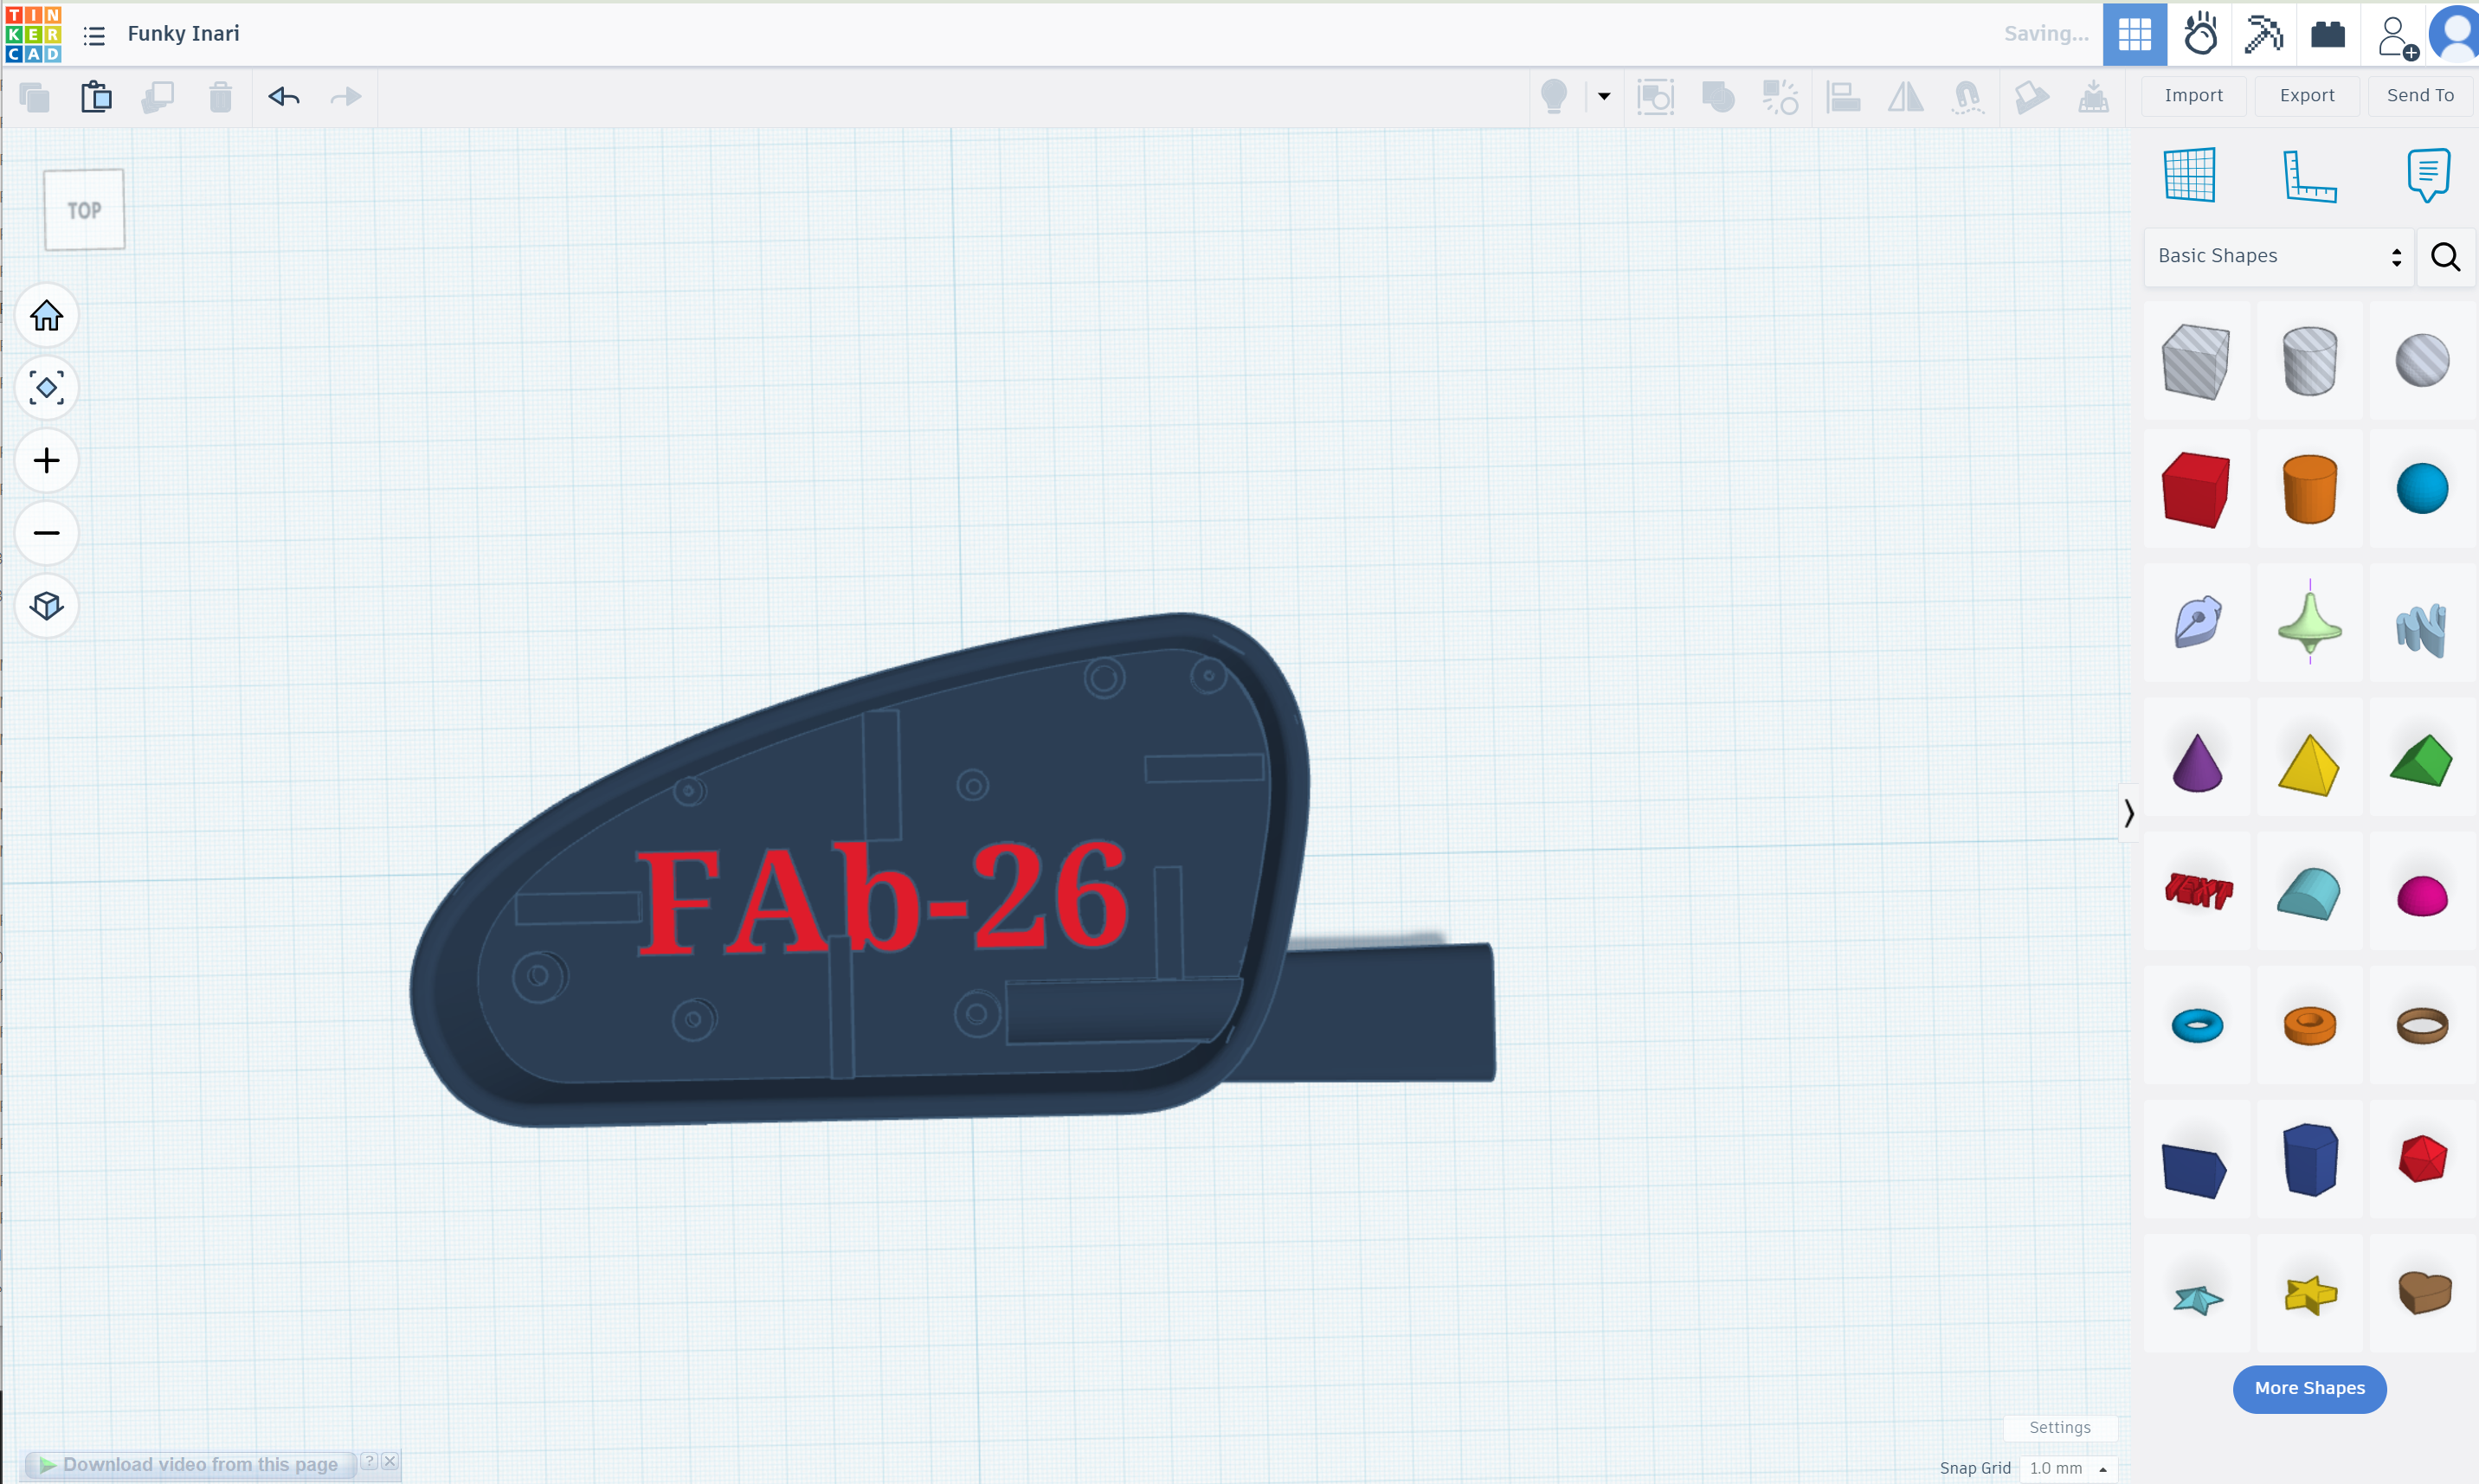Switch to the Sim Lab view
This screenshot has width=2479, height=1484.
pyautogui.click(x=2200, y=35)
